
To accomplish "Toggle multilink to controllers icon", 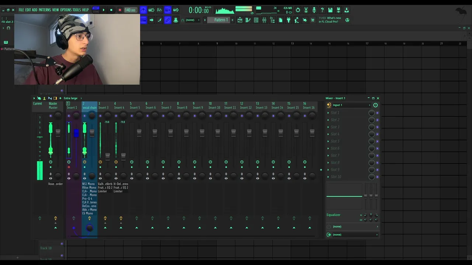I will click(167, 20).
